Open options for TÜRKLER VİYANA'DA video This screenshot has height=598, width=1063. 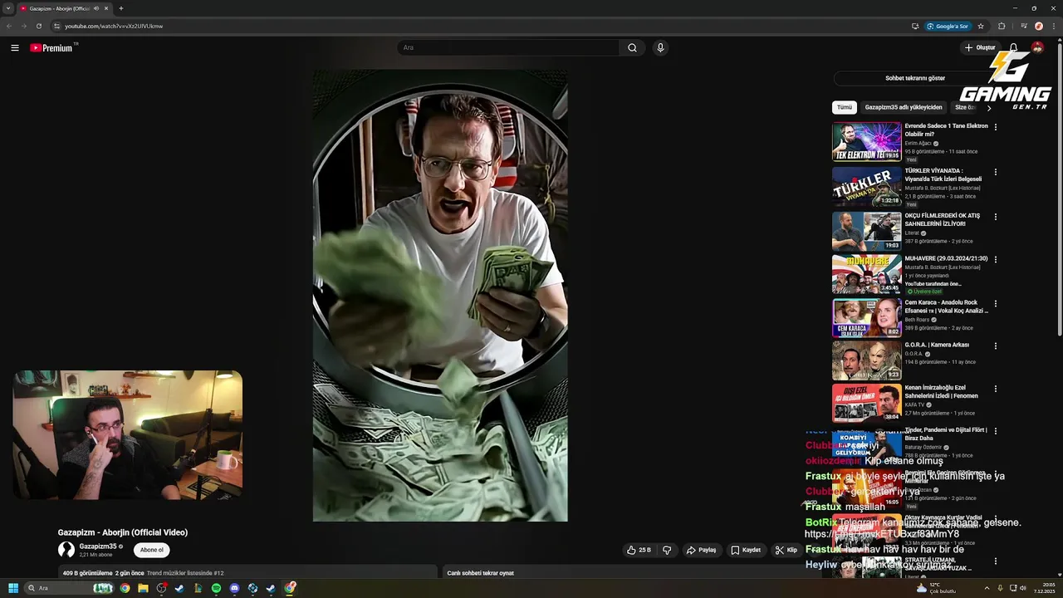click(996, 172)
